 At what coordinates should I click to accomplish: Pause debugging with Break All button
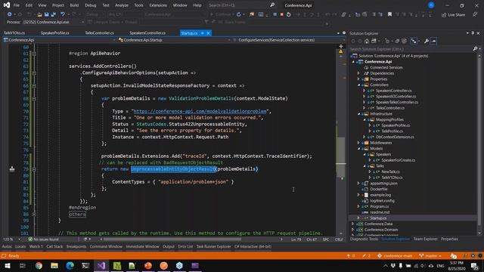coord(275,14)
